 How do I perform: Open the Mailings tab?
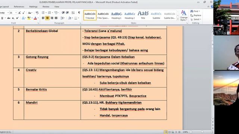pos(33,7)
